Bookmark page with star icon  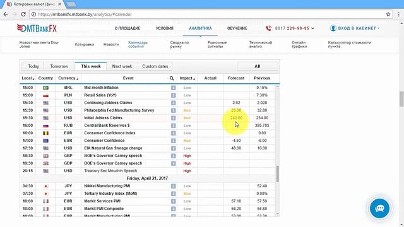(388, 14)
